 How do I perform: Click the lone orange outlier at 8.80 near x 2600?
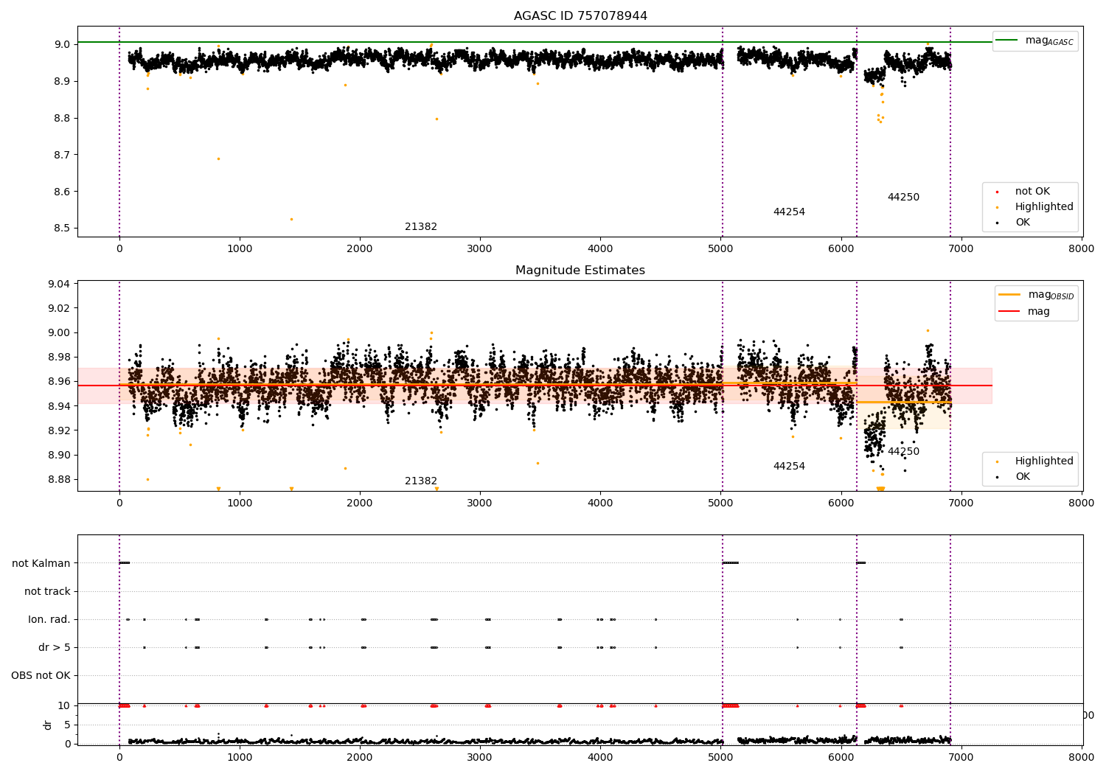(437, 119)
